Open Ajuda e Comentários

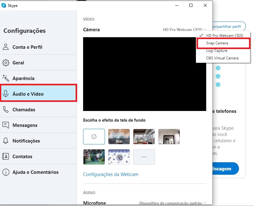[x=38, y=172]
